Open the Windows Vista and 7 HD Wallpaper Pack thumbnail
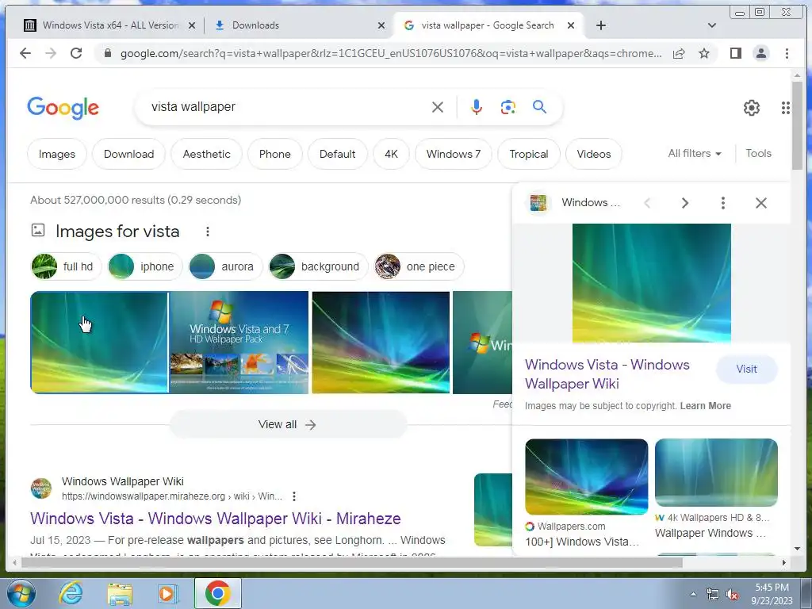This screenshot has width=812, height=609. pyautogui.click(x=239, y=343)
